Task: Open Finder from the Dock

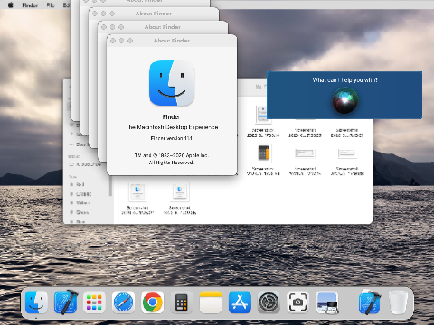Action: (x=36, y=302)
